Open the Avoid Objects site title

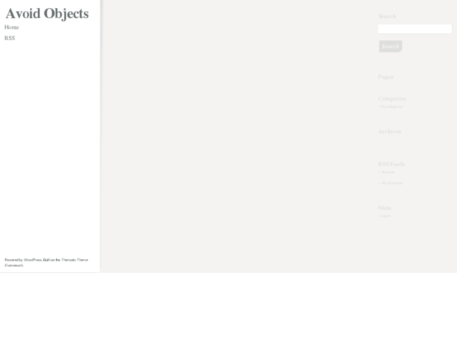(x=47, y=14)
